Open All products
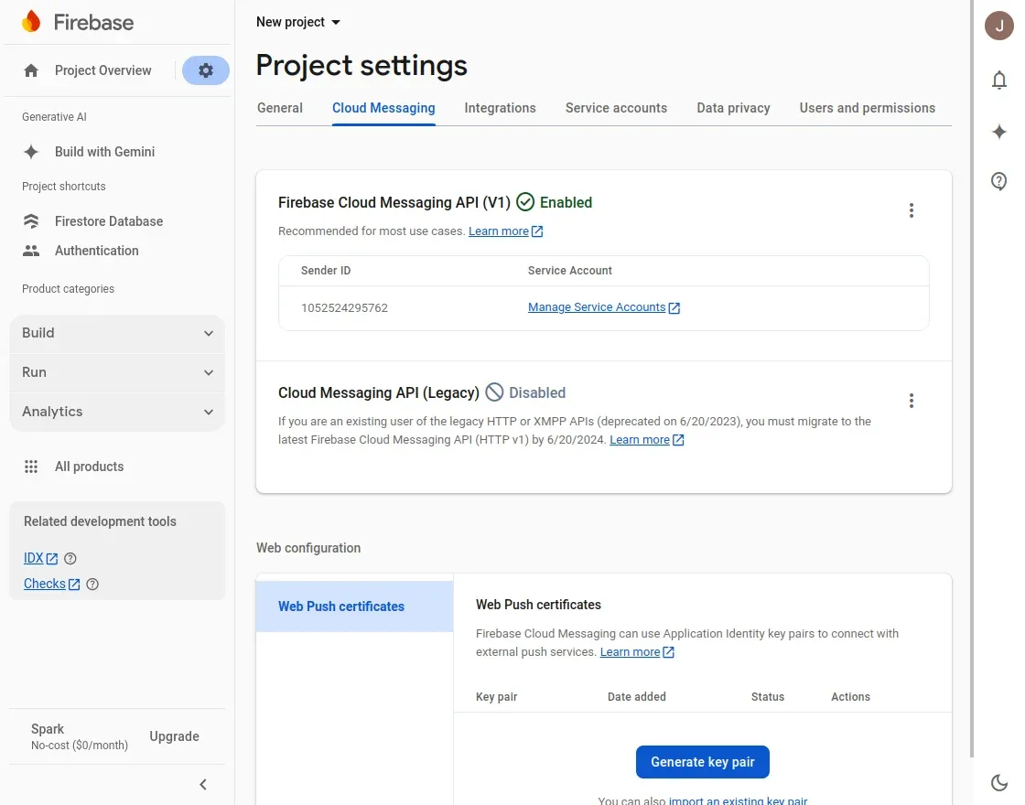The image size is (1025, 805). (89, 467)
